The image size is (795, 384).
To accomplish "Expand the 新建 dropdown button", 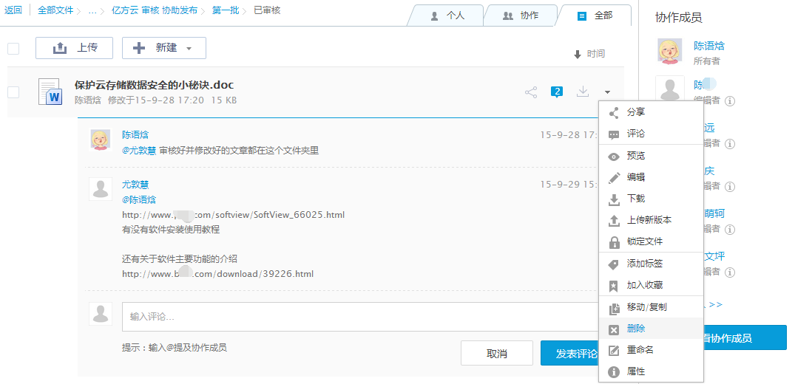I will click(163, 48).
